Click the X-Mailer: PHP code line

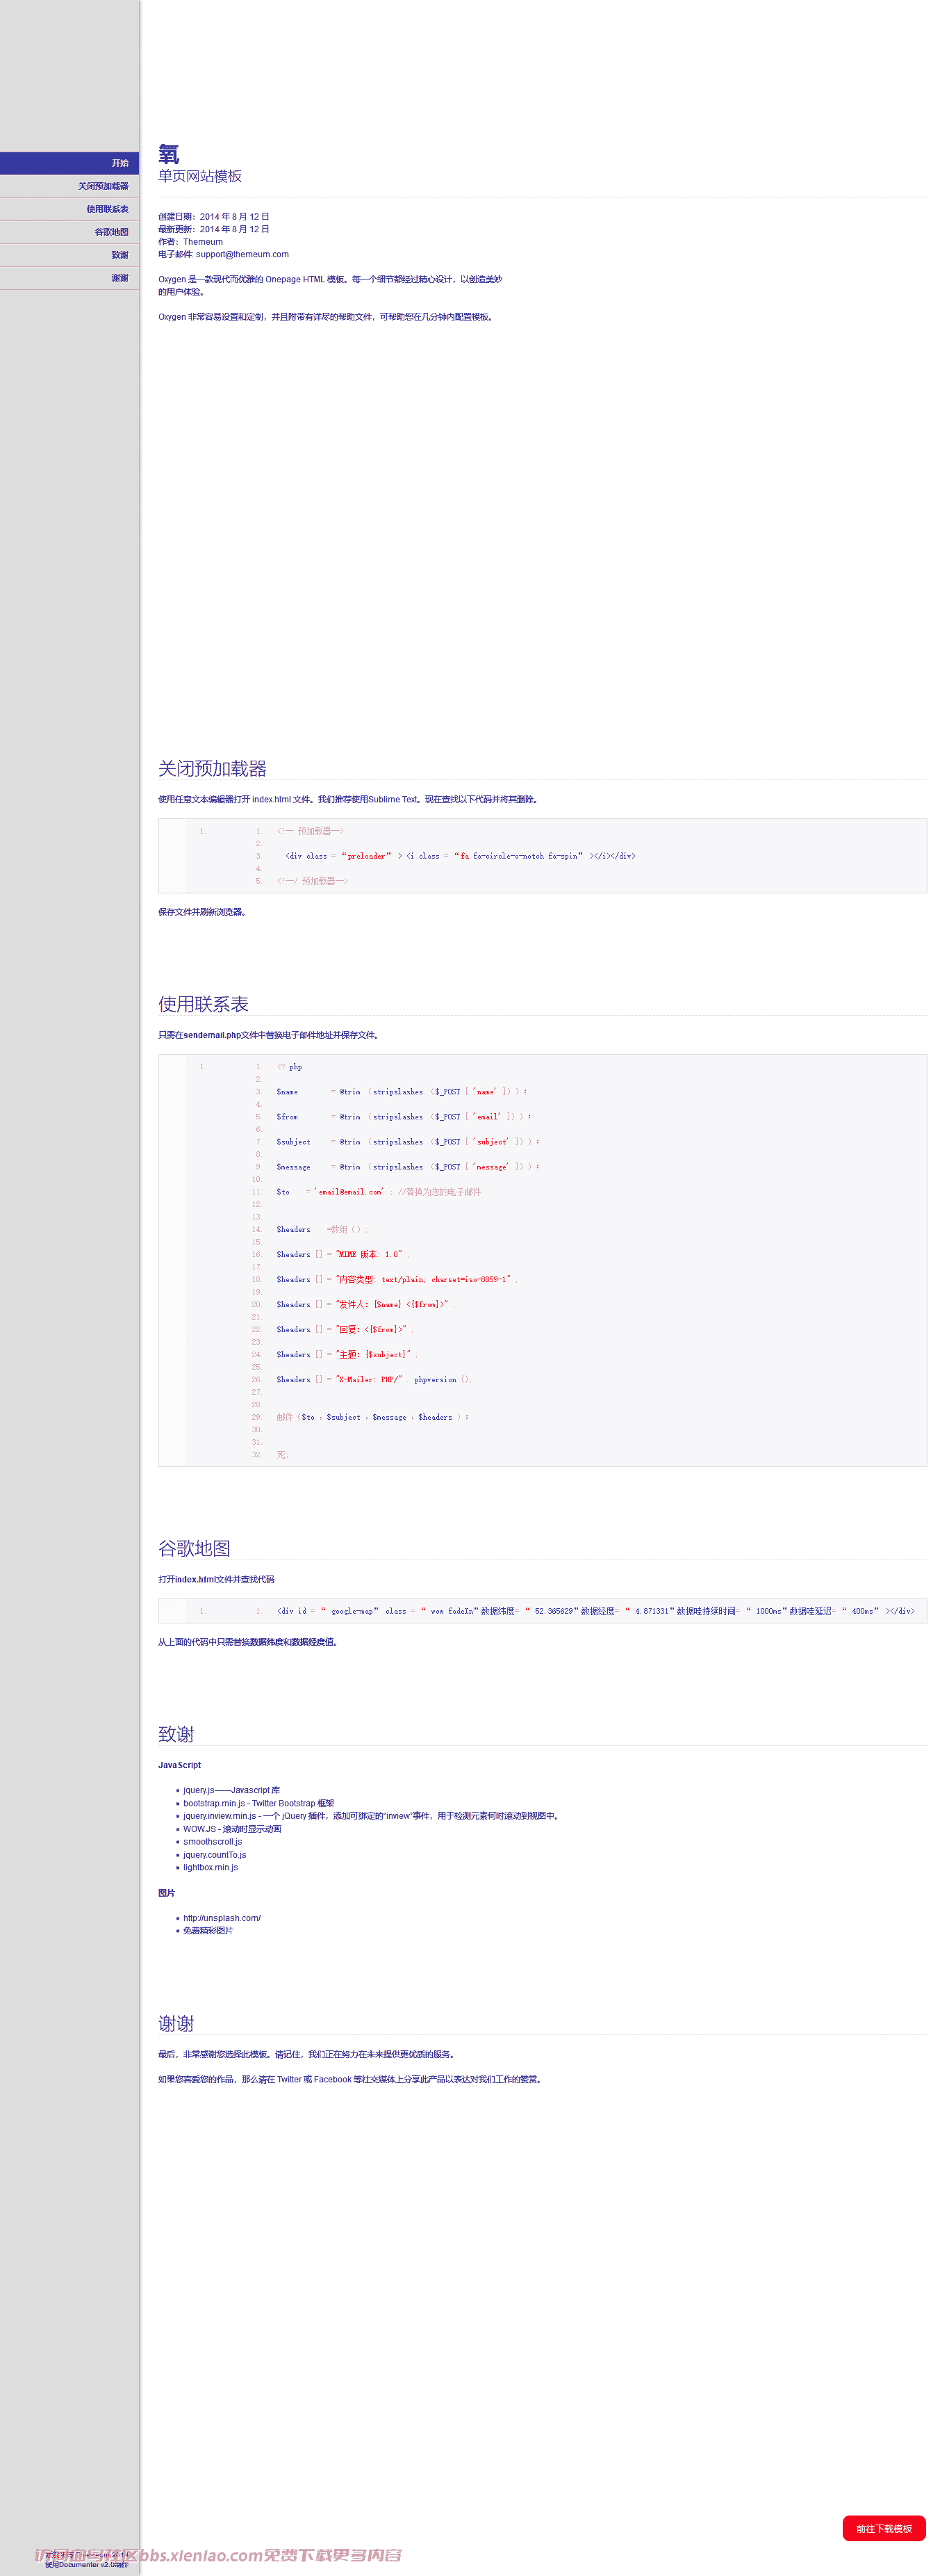pyautogui.click(x=374, y=1380)
